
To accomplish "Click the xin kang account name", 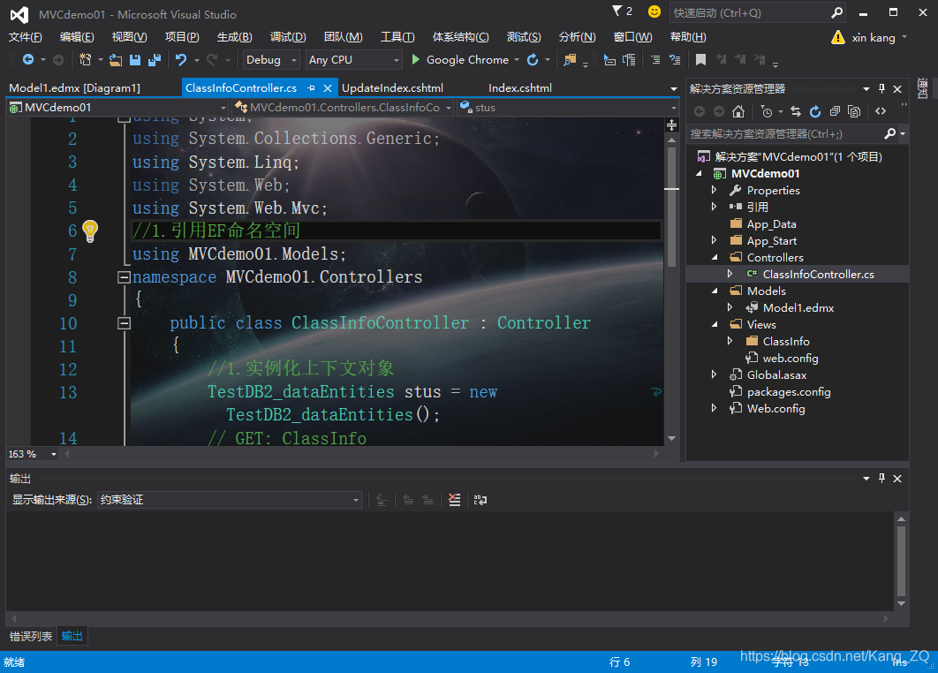I will click(x=874, y=38).
